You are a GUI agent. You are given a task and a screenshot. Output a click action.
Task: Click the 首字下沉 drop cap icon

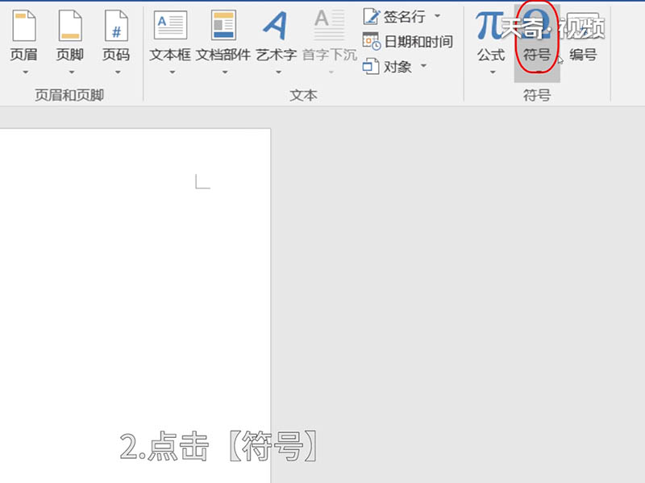330,25
